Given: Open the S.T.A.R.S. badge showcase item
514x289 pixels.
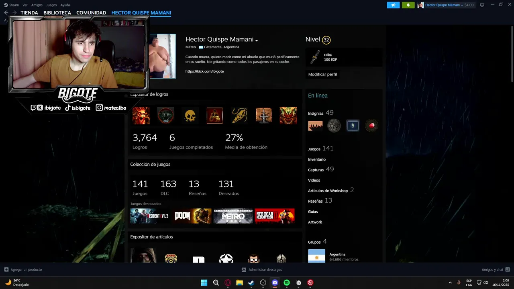Looking at the screenshot, I should (x=171, y=258).
